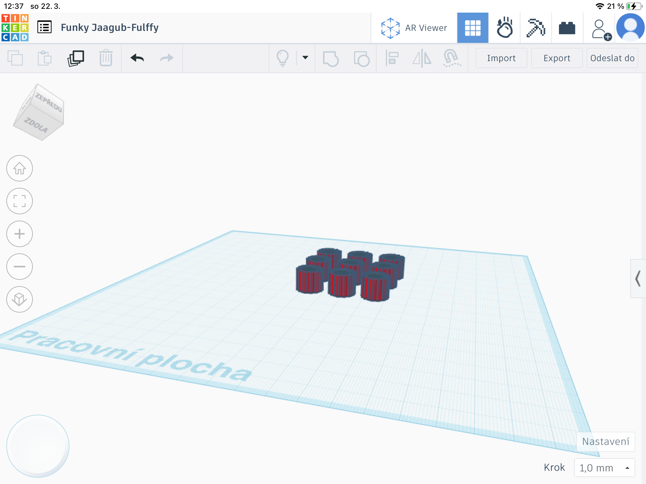The image size is (646, 484).
Task: Click the view cube ZDOLA face
Action: point(37,124)
